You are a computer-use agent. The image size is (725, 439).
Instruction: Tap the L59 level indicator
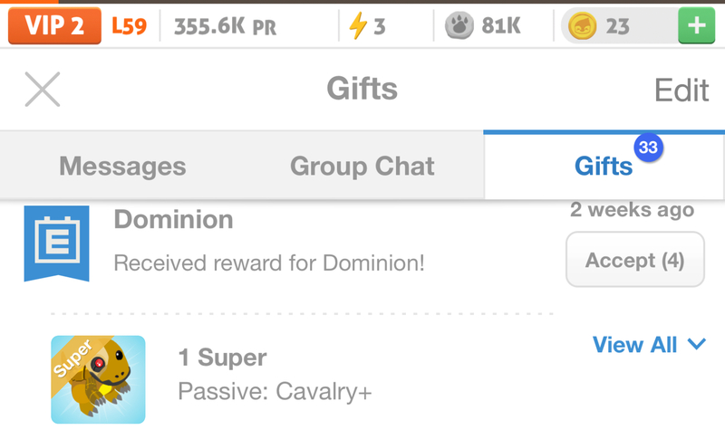coord(129,26)
